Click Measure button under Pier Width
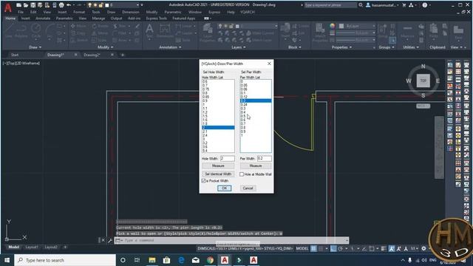The height and width of the screenshot is (266, 473). point(256,166)
